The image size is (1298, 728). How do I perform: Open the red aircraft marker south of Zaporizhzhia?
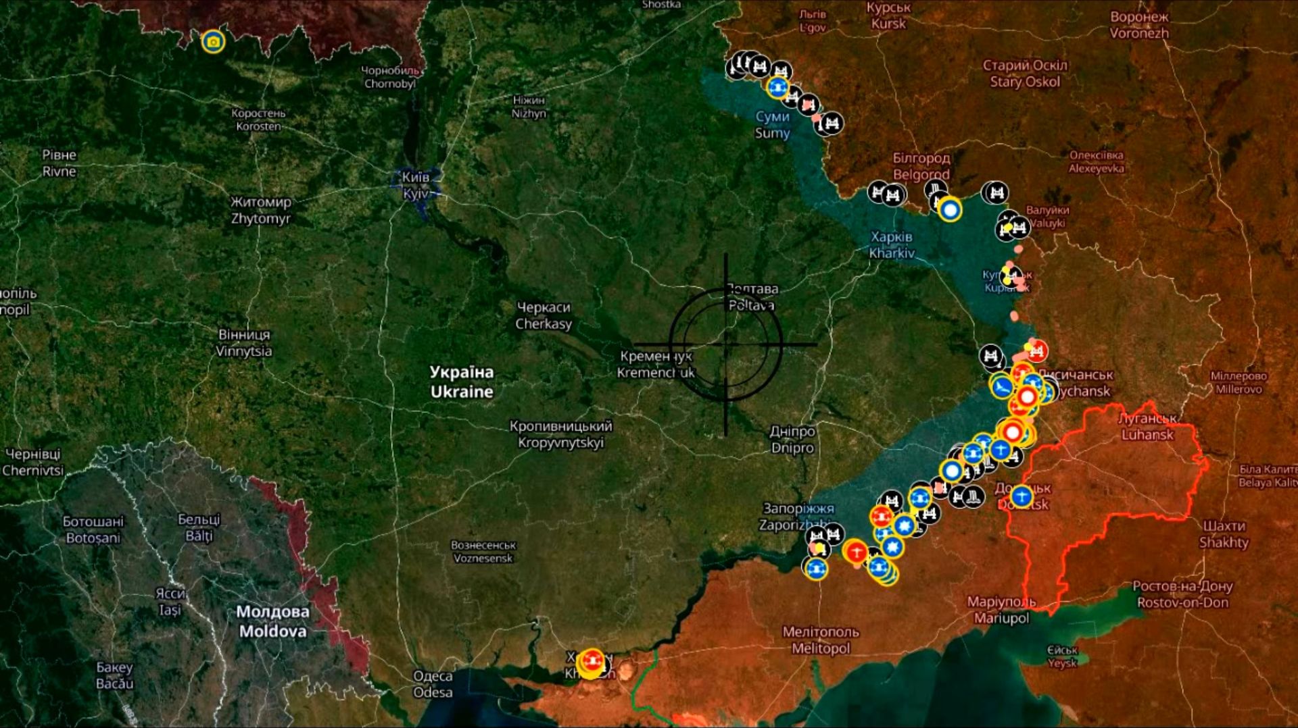pos(857,552)
